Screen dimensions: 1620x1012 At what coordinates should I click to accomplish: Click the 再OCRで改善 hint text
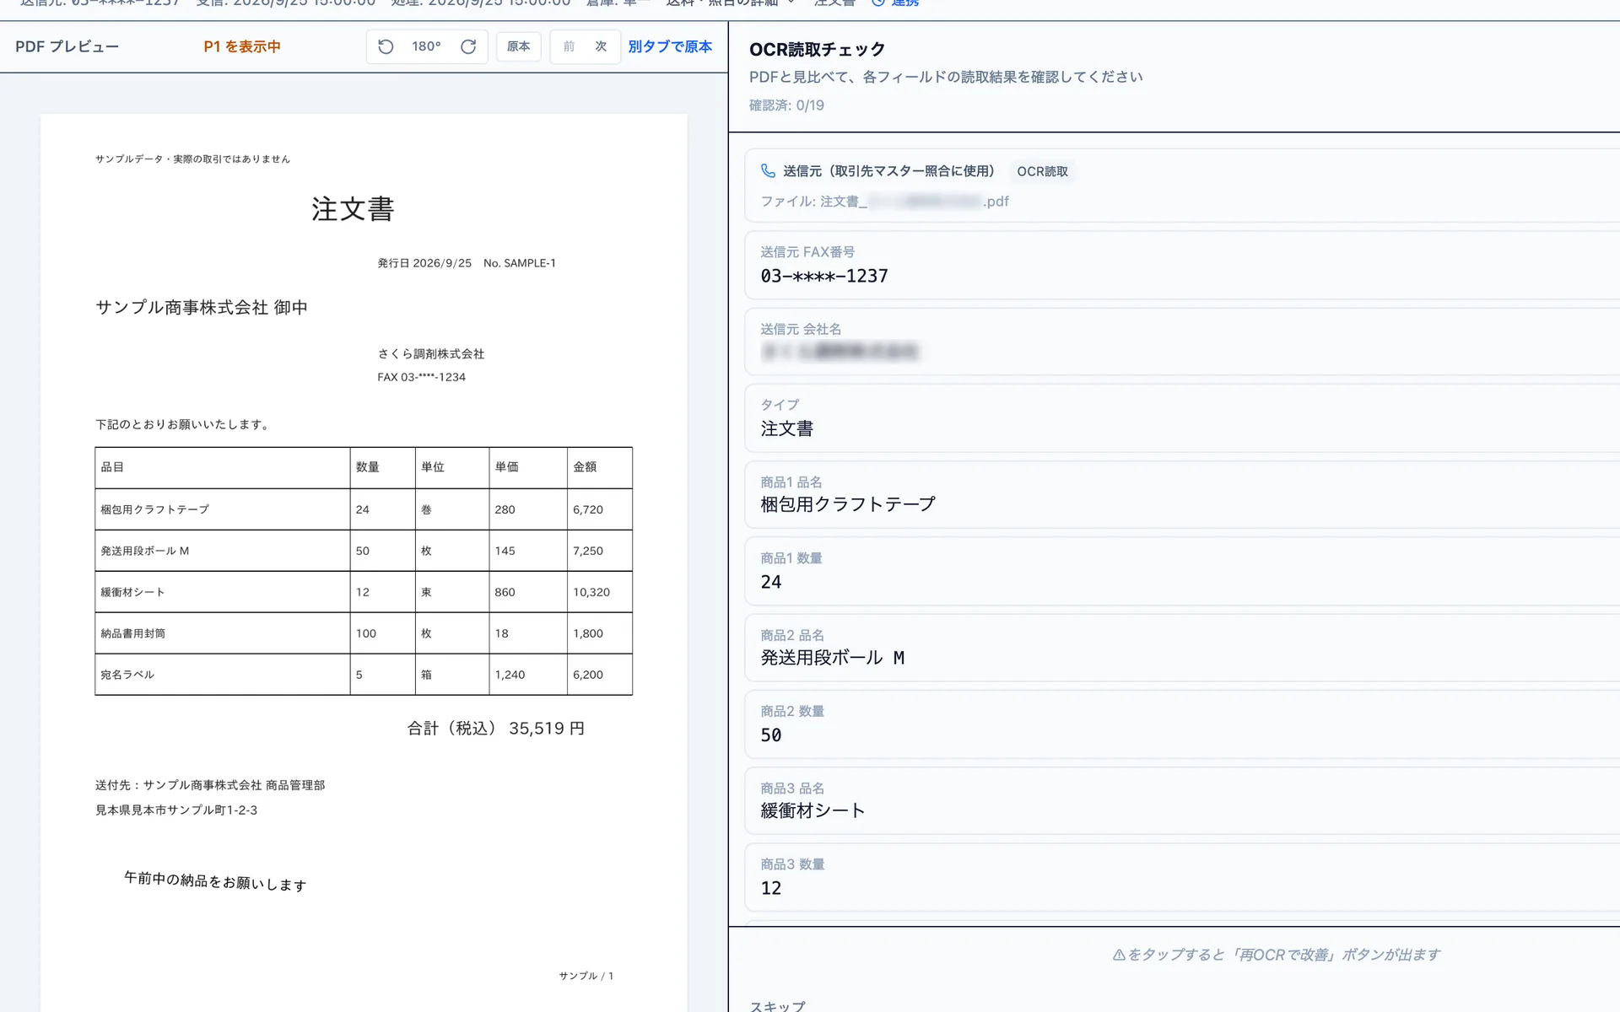click(x=1276, y=955)
